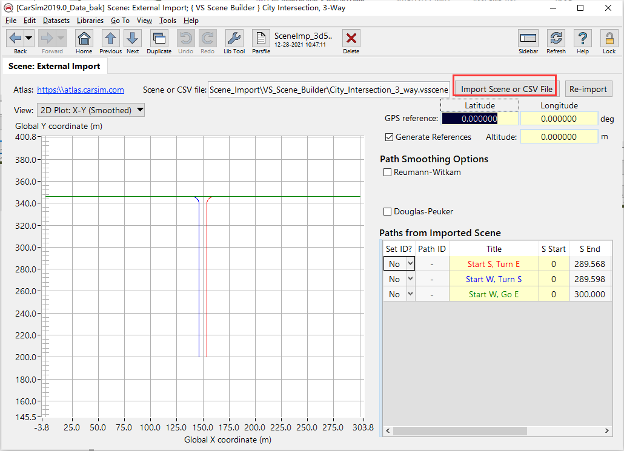This screenshot has height=451, width=624.
Task: Open the Help menu
Action: (x=191, y=21)
